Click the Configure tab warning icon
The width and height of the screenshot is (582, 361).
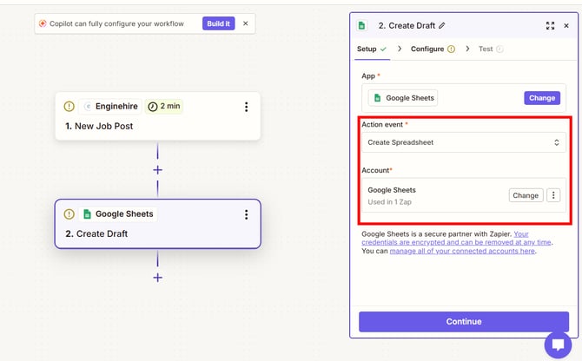[451, 49]
